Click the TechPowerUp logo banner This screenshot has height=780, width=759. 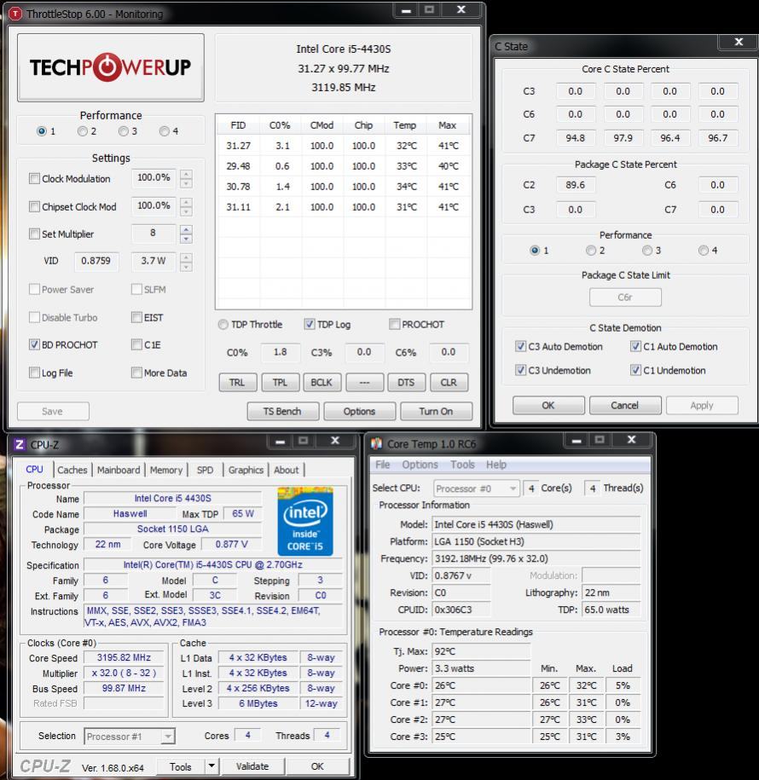click(x=111, y=67)
